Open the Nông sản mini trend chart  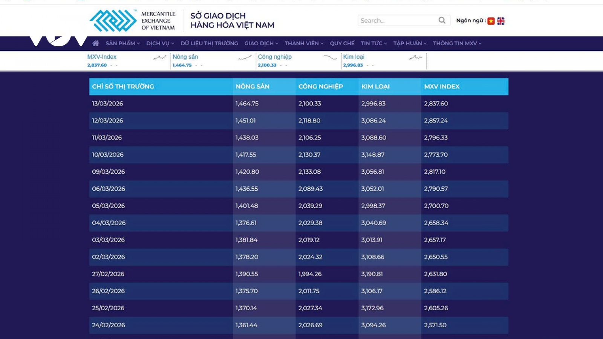pos(245,58)
